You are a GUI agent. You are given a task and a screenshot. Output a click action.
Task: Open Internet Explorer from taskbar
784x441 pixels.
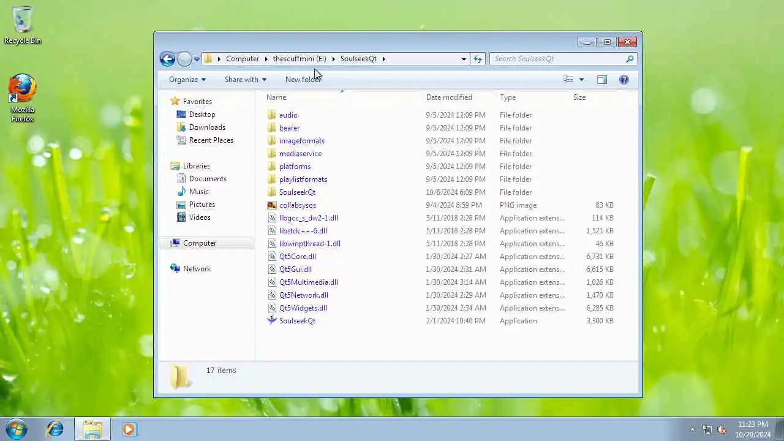[55, 429]
